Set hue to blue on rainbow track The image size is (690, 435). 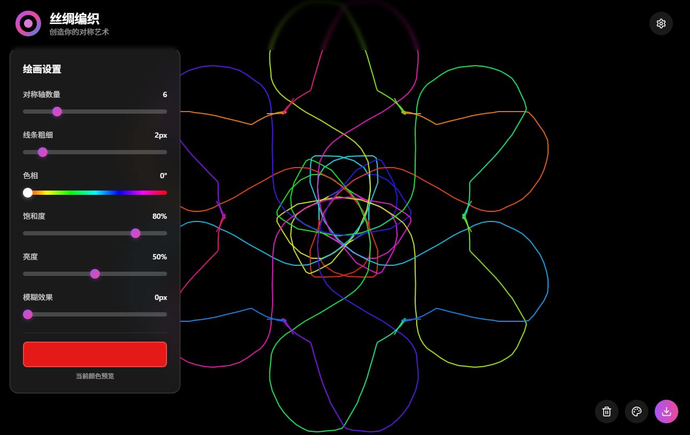pos(120,193)
